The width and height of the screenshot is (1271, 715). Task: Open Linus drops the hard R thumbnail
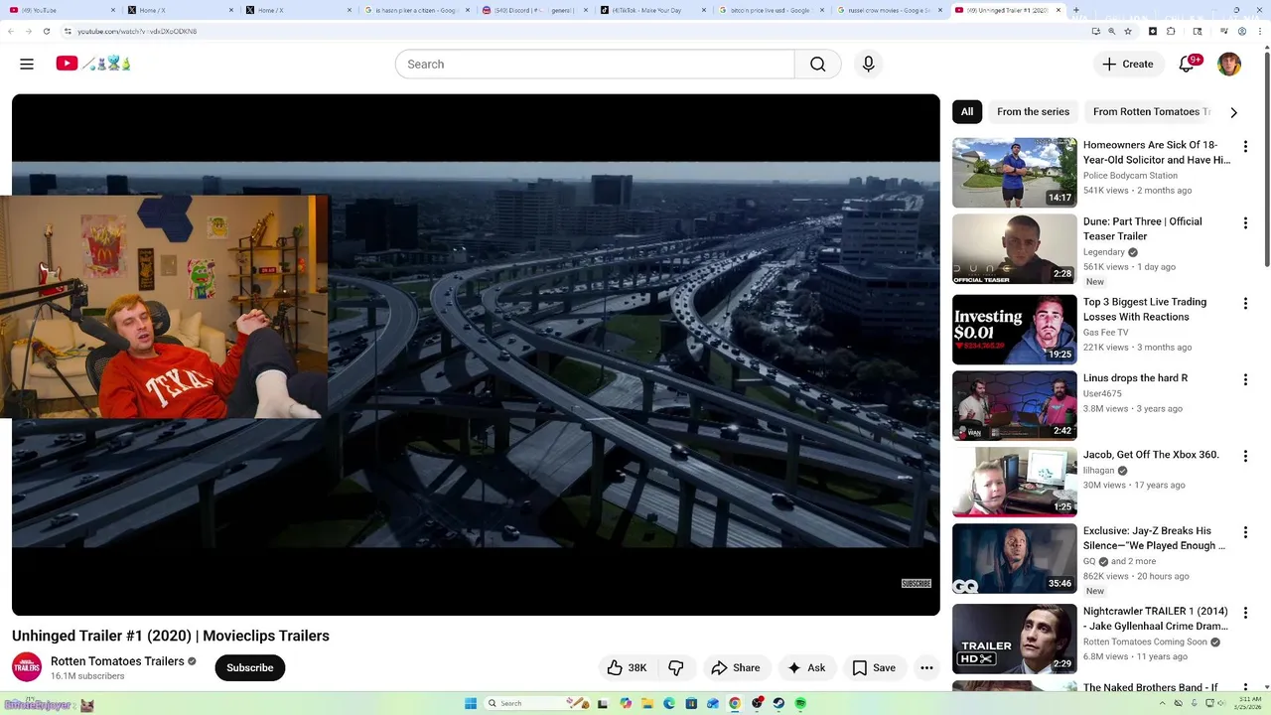(x=1014, y=406)
